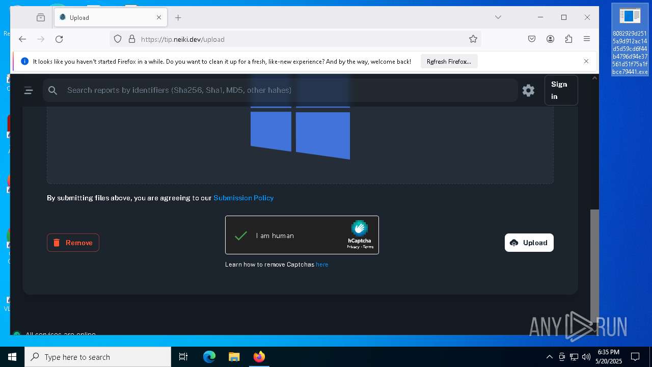Click Refresh Firefox button
This screenshot has width=652, height=367.
coord(449,62)
